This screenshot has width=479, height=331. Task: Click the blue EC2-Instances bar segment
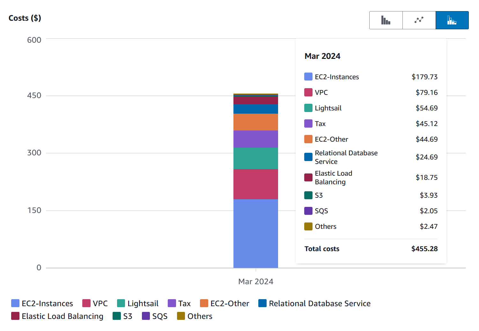click(255, 232)
